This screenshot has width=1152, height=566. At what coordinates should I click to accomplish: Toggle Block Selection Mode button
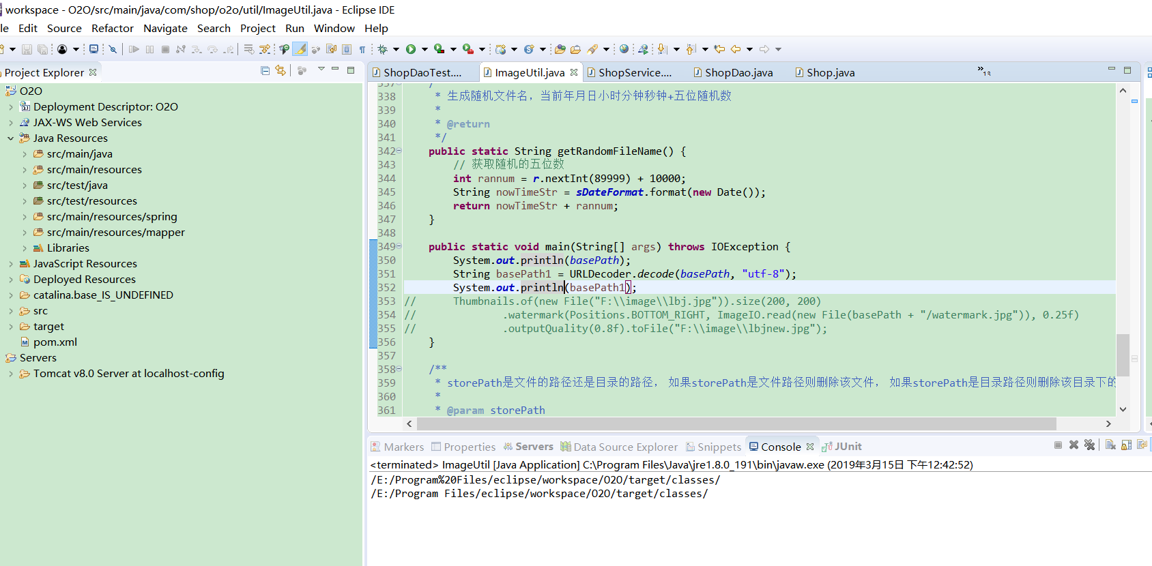347,49
